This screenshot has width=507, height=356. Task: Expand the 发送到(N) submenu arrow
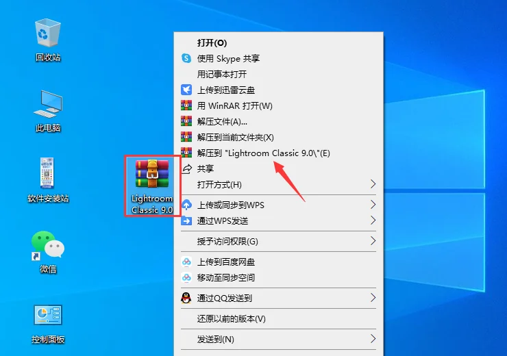point(373,339)
